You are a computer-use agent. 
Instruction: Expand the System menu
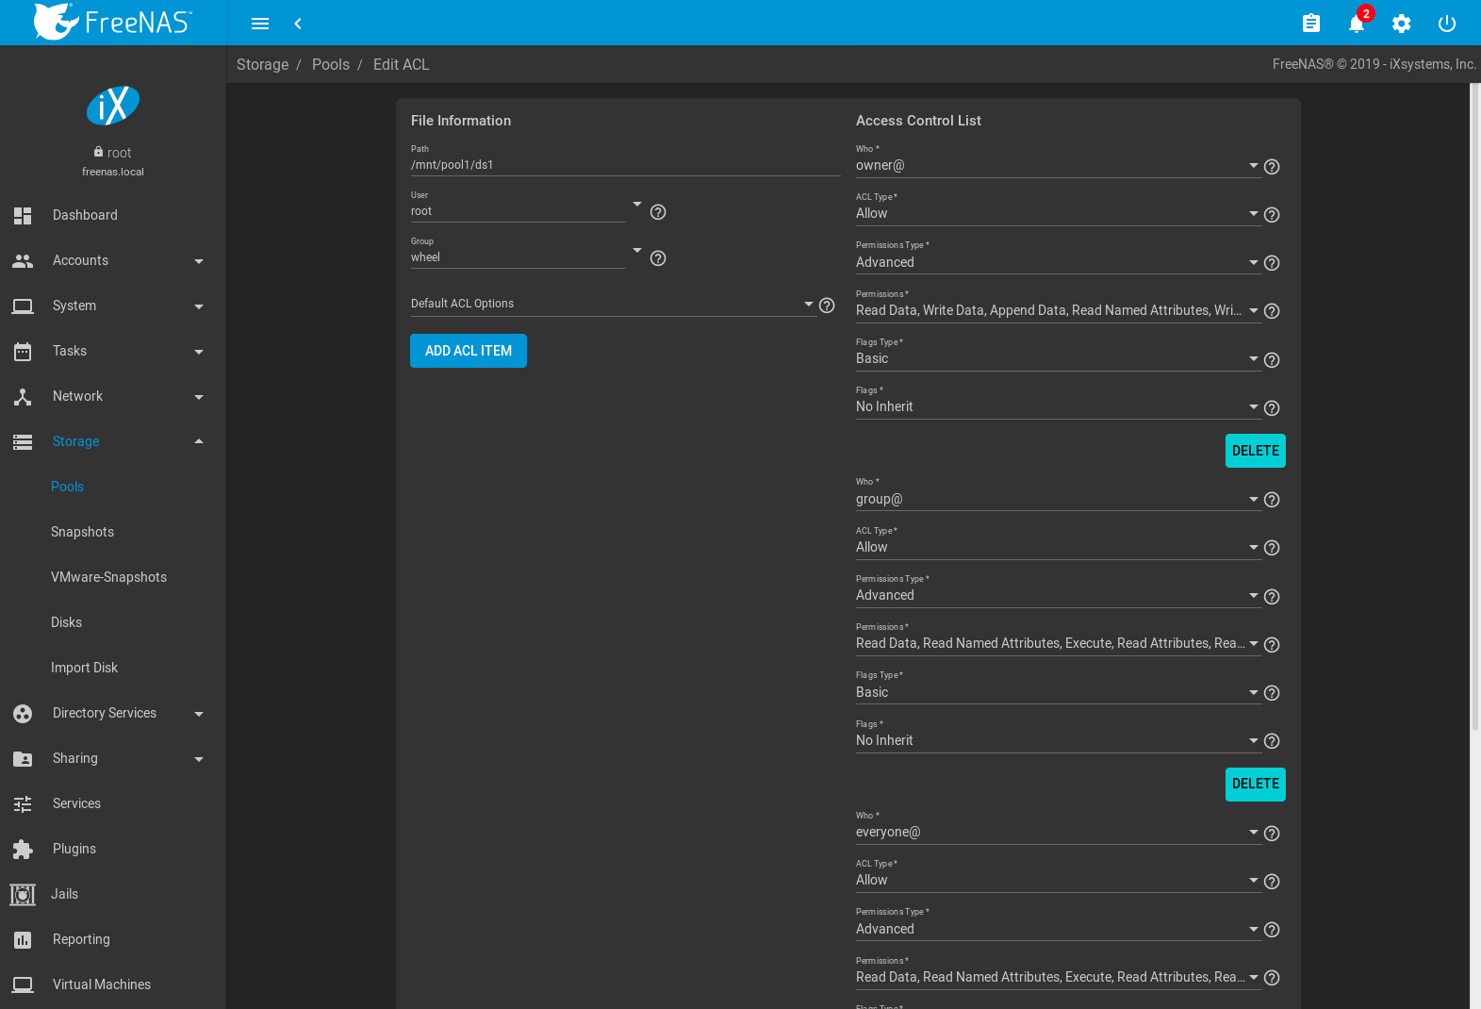pyautogui.click(x=113, y=306)
